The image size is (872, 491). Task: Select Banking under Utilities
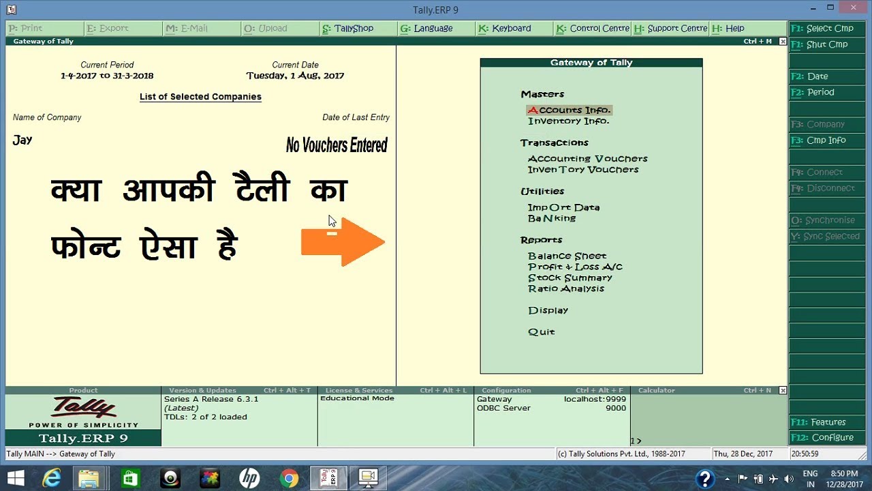pos(552,218)
